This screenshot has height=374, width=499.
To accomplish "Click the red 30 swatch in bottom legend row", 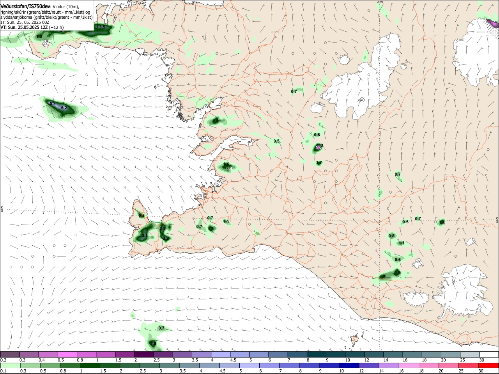I will (x=489, y=365).
